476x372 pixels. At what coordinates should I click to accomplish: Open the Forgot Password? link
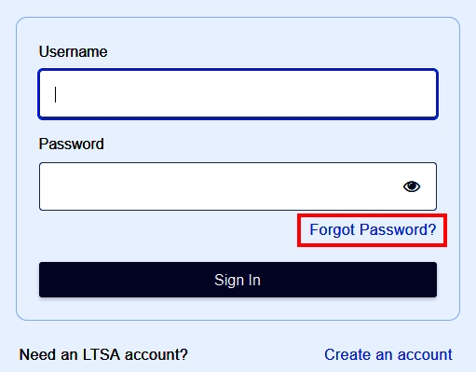373,230
